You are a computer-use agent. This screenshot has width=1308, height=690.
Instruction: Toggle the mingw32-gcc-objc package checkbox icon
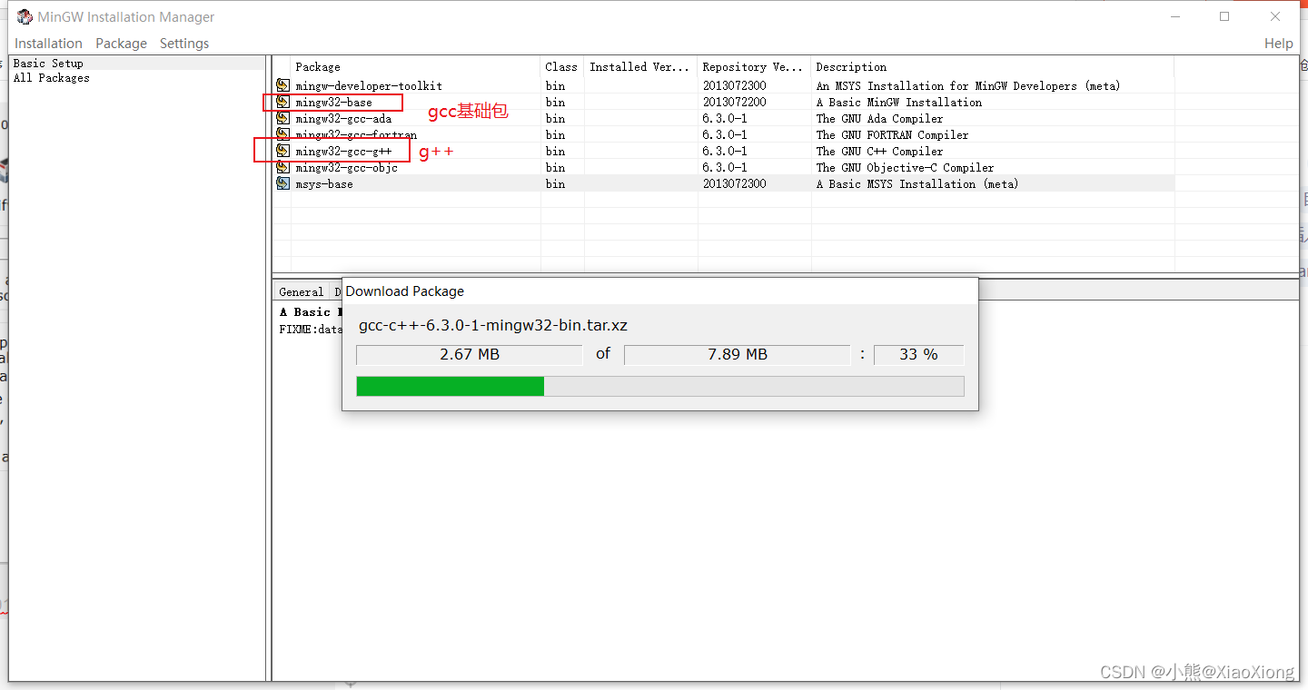coord(282,167)
